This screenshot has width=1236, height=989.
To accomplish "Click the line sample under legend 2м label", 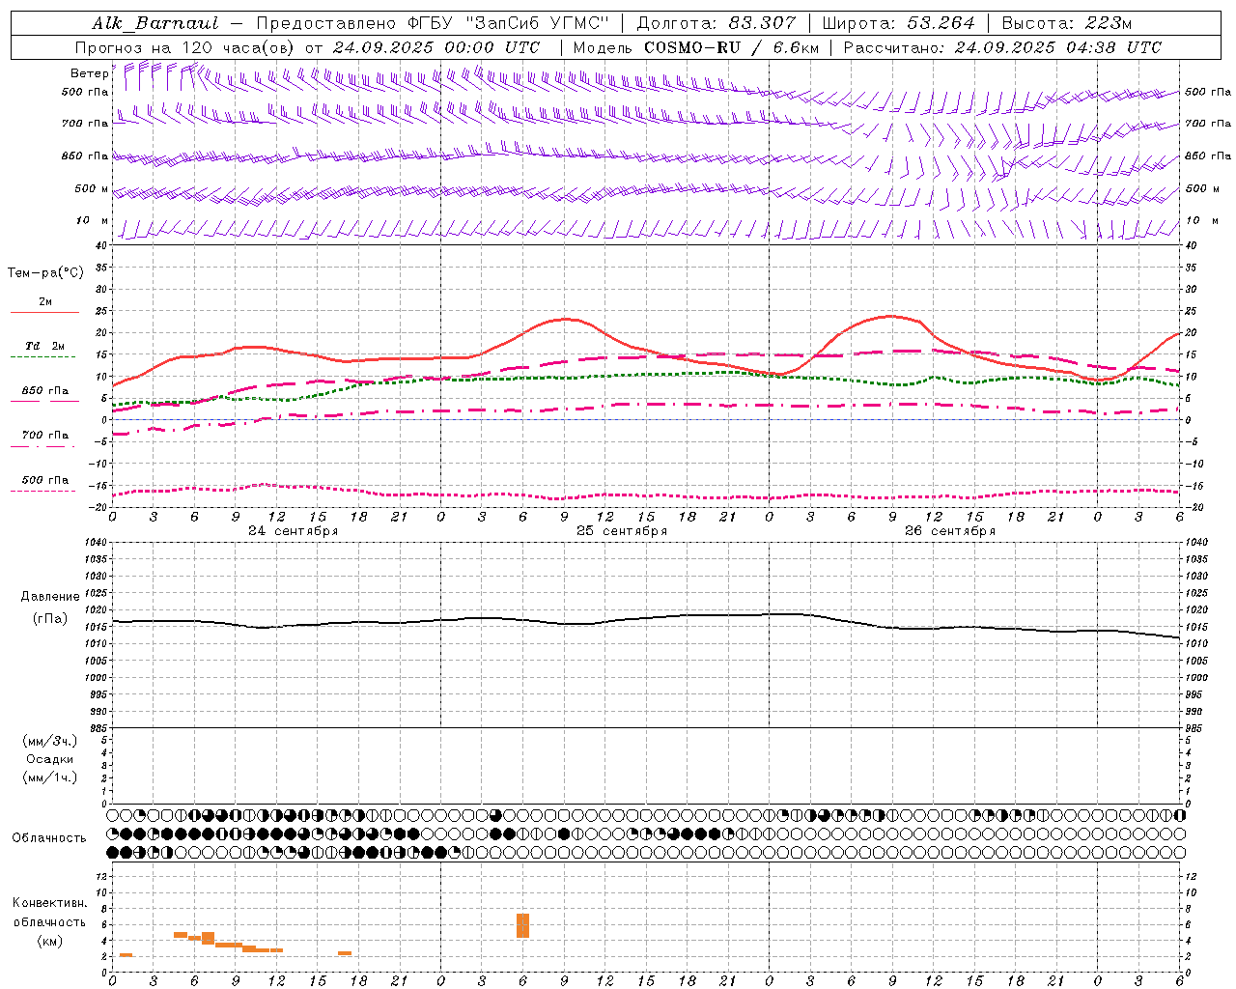I will click(x=44, y=313).
